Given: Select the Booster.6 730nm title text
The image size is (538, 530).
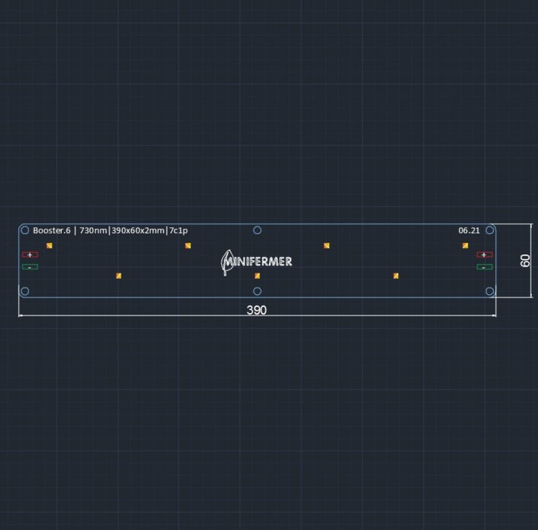Looking at the screenshot, I should pyautogui.click(x=110, y=230).
